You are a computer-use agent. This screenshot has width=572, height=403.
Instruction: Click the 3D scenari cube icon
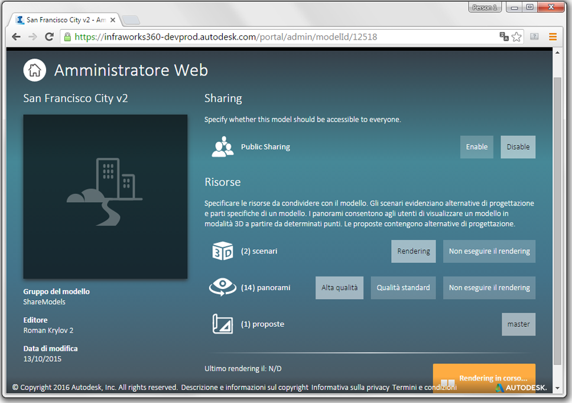click(223, 251)
